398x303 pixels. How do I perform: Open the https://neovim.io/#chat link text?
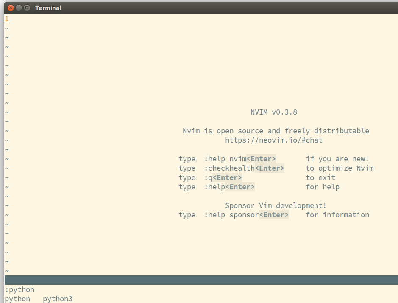(274, 140)
